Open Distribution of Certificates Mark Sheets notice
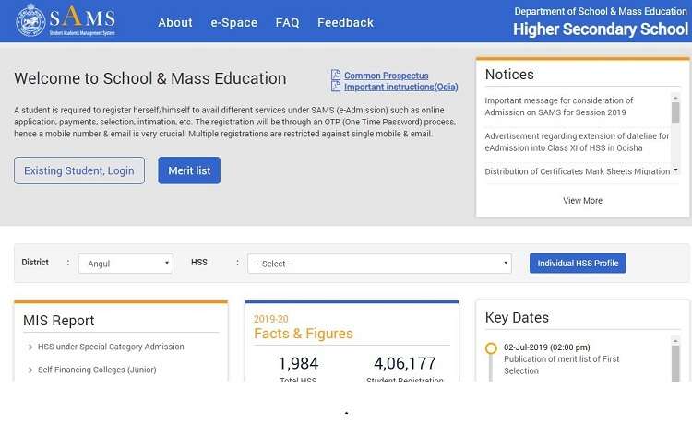Image resolution: width=692 pixels, height=423 pixels. click(578, 171)
